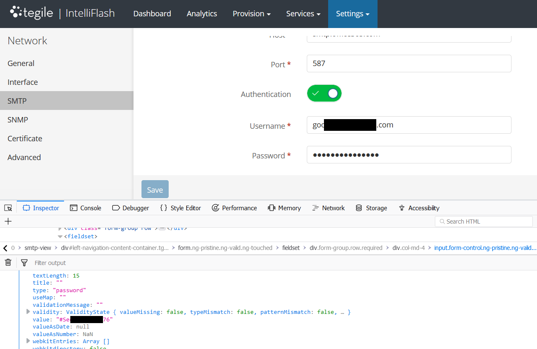
Task: Turn off the Authentication toggle
Action: click(324, 94)
